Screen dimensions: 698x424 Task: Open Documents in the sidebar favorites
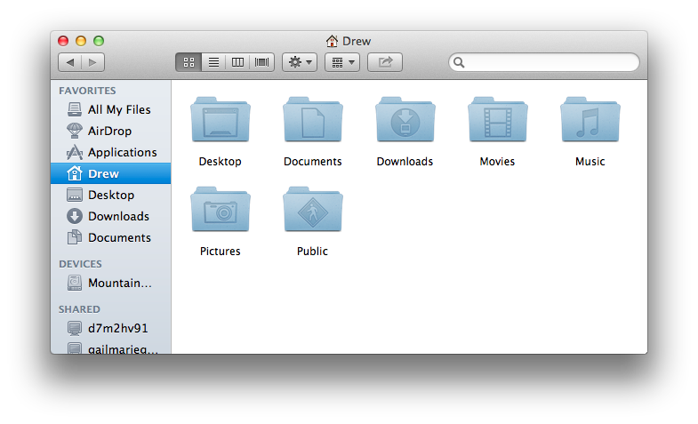point(110,237)
